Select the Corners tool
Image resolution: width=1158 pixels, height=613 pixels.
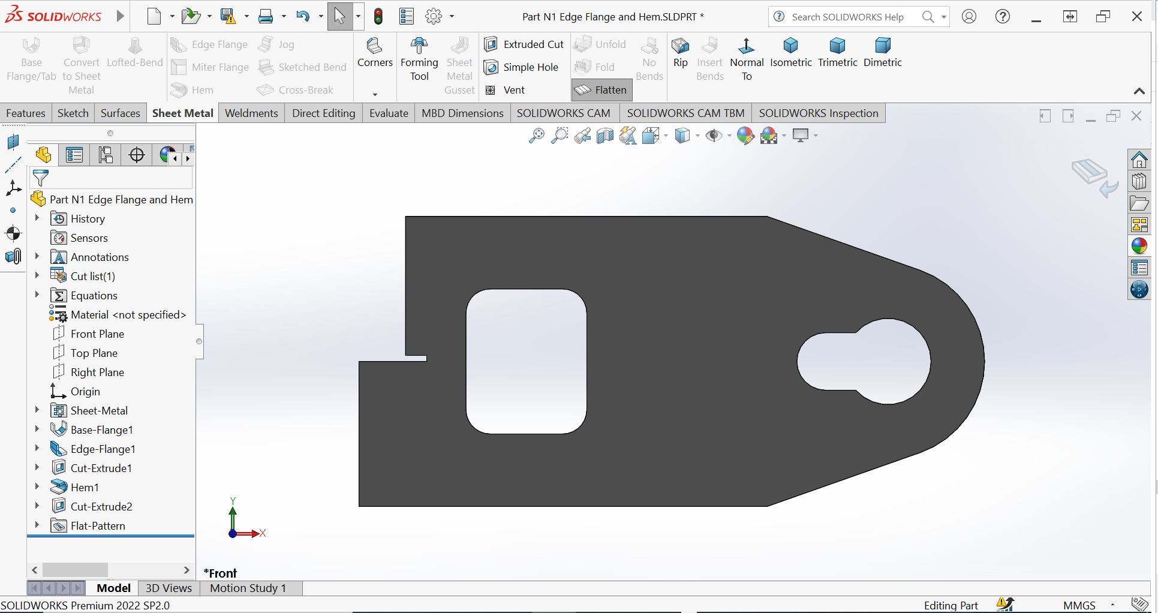[x=375, y=53]
